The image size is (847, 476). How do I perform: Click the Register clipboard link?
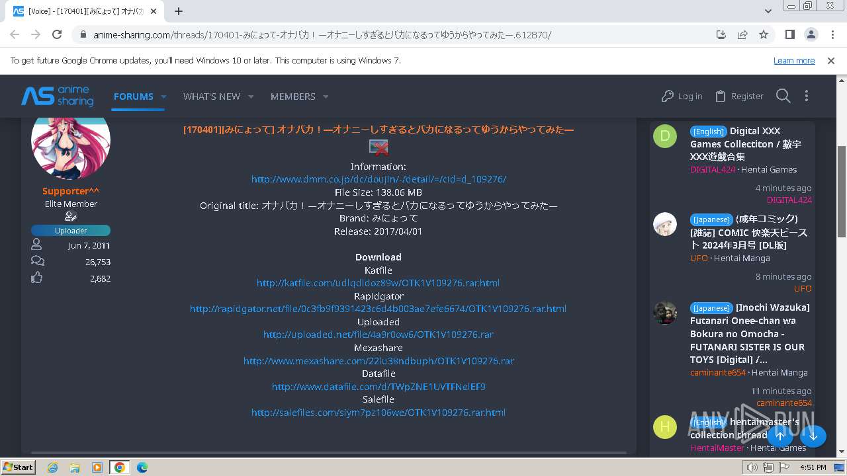click(739, 97)
